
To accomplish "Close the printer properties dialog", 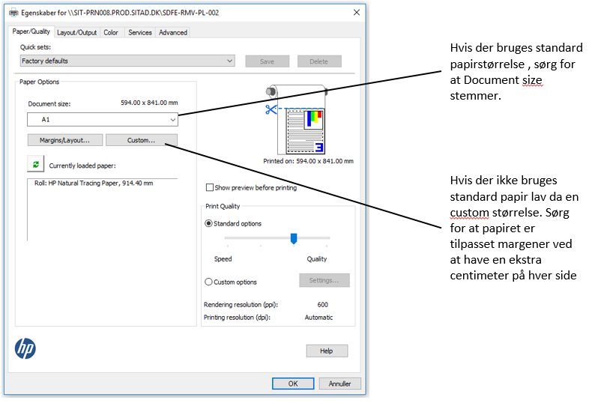I will tap(354, 13).
